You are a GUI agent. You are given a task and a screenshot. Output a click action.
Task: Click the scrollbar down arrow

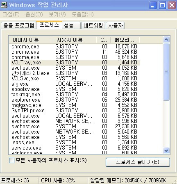[166, 151]
